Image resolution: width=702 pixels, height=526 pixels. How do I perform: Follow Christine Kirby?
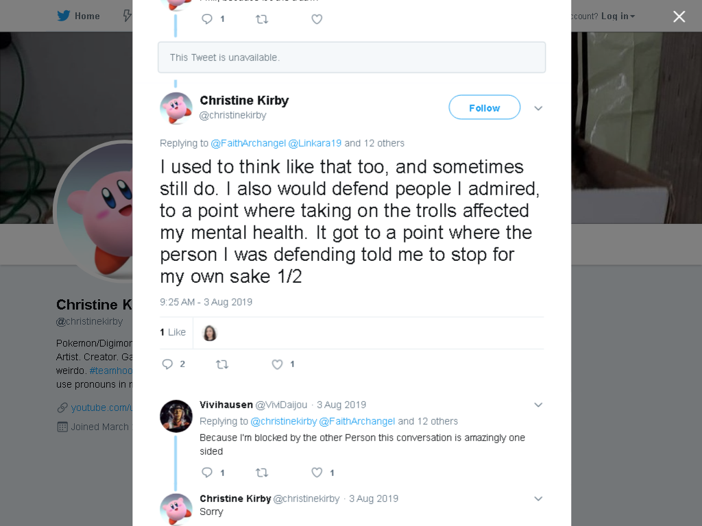tap(485, 108)
